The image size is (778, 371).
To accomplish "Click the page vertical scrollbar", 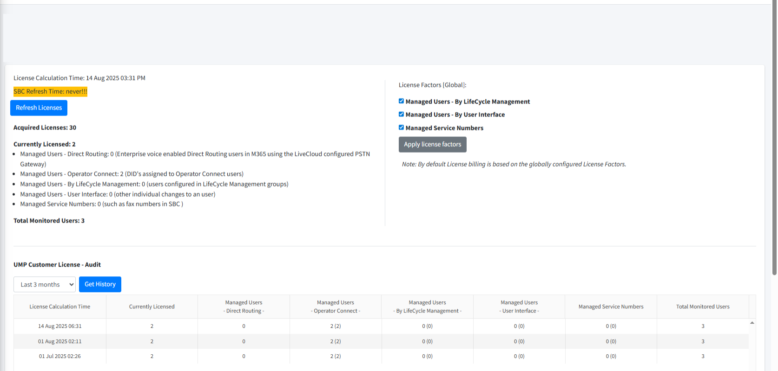I will click(774, 139).
